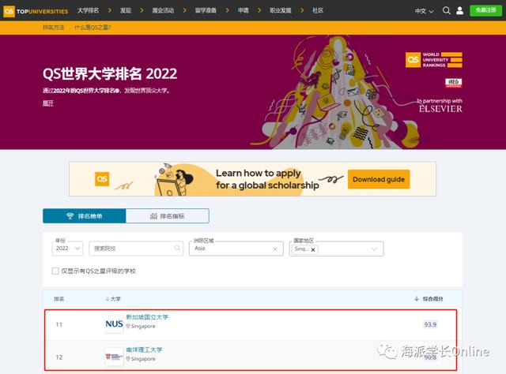
Task: Expand the 国家地区 dropdown arrow
Action: [x=374, y=249]
